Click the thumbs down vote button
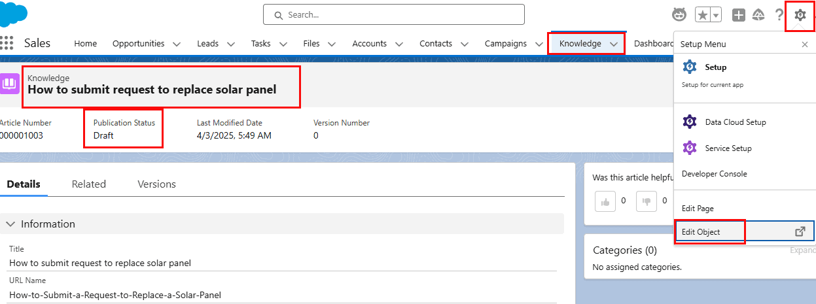The width and height of the screenshot is (816, 304). pos(646,201)
